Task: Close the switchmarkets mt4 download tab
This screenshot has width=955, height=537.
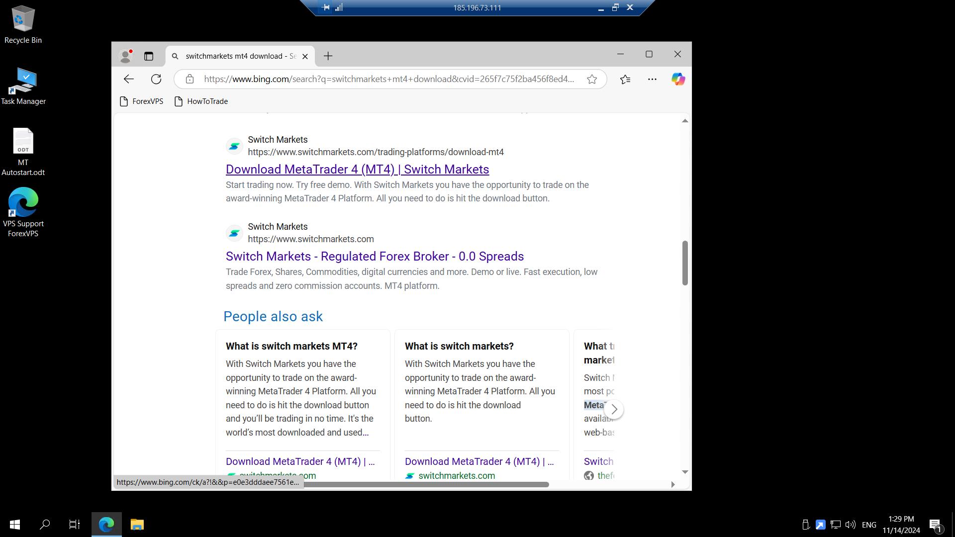Action: pyautogui.click(x=305, y=56)
